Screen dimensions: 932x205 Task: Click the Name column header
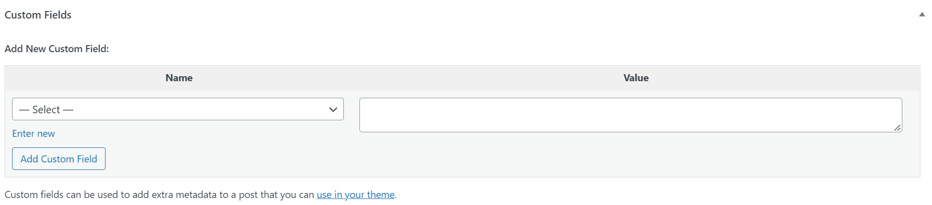[x=179, y=78]
